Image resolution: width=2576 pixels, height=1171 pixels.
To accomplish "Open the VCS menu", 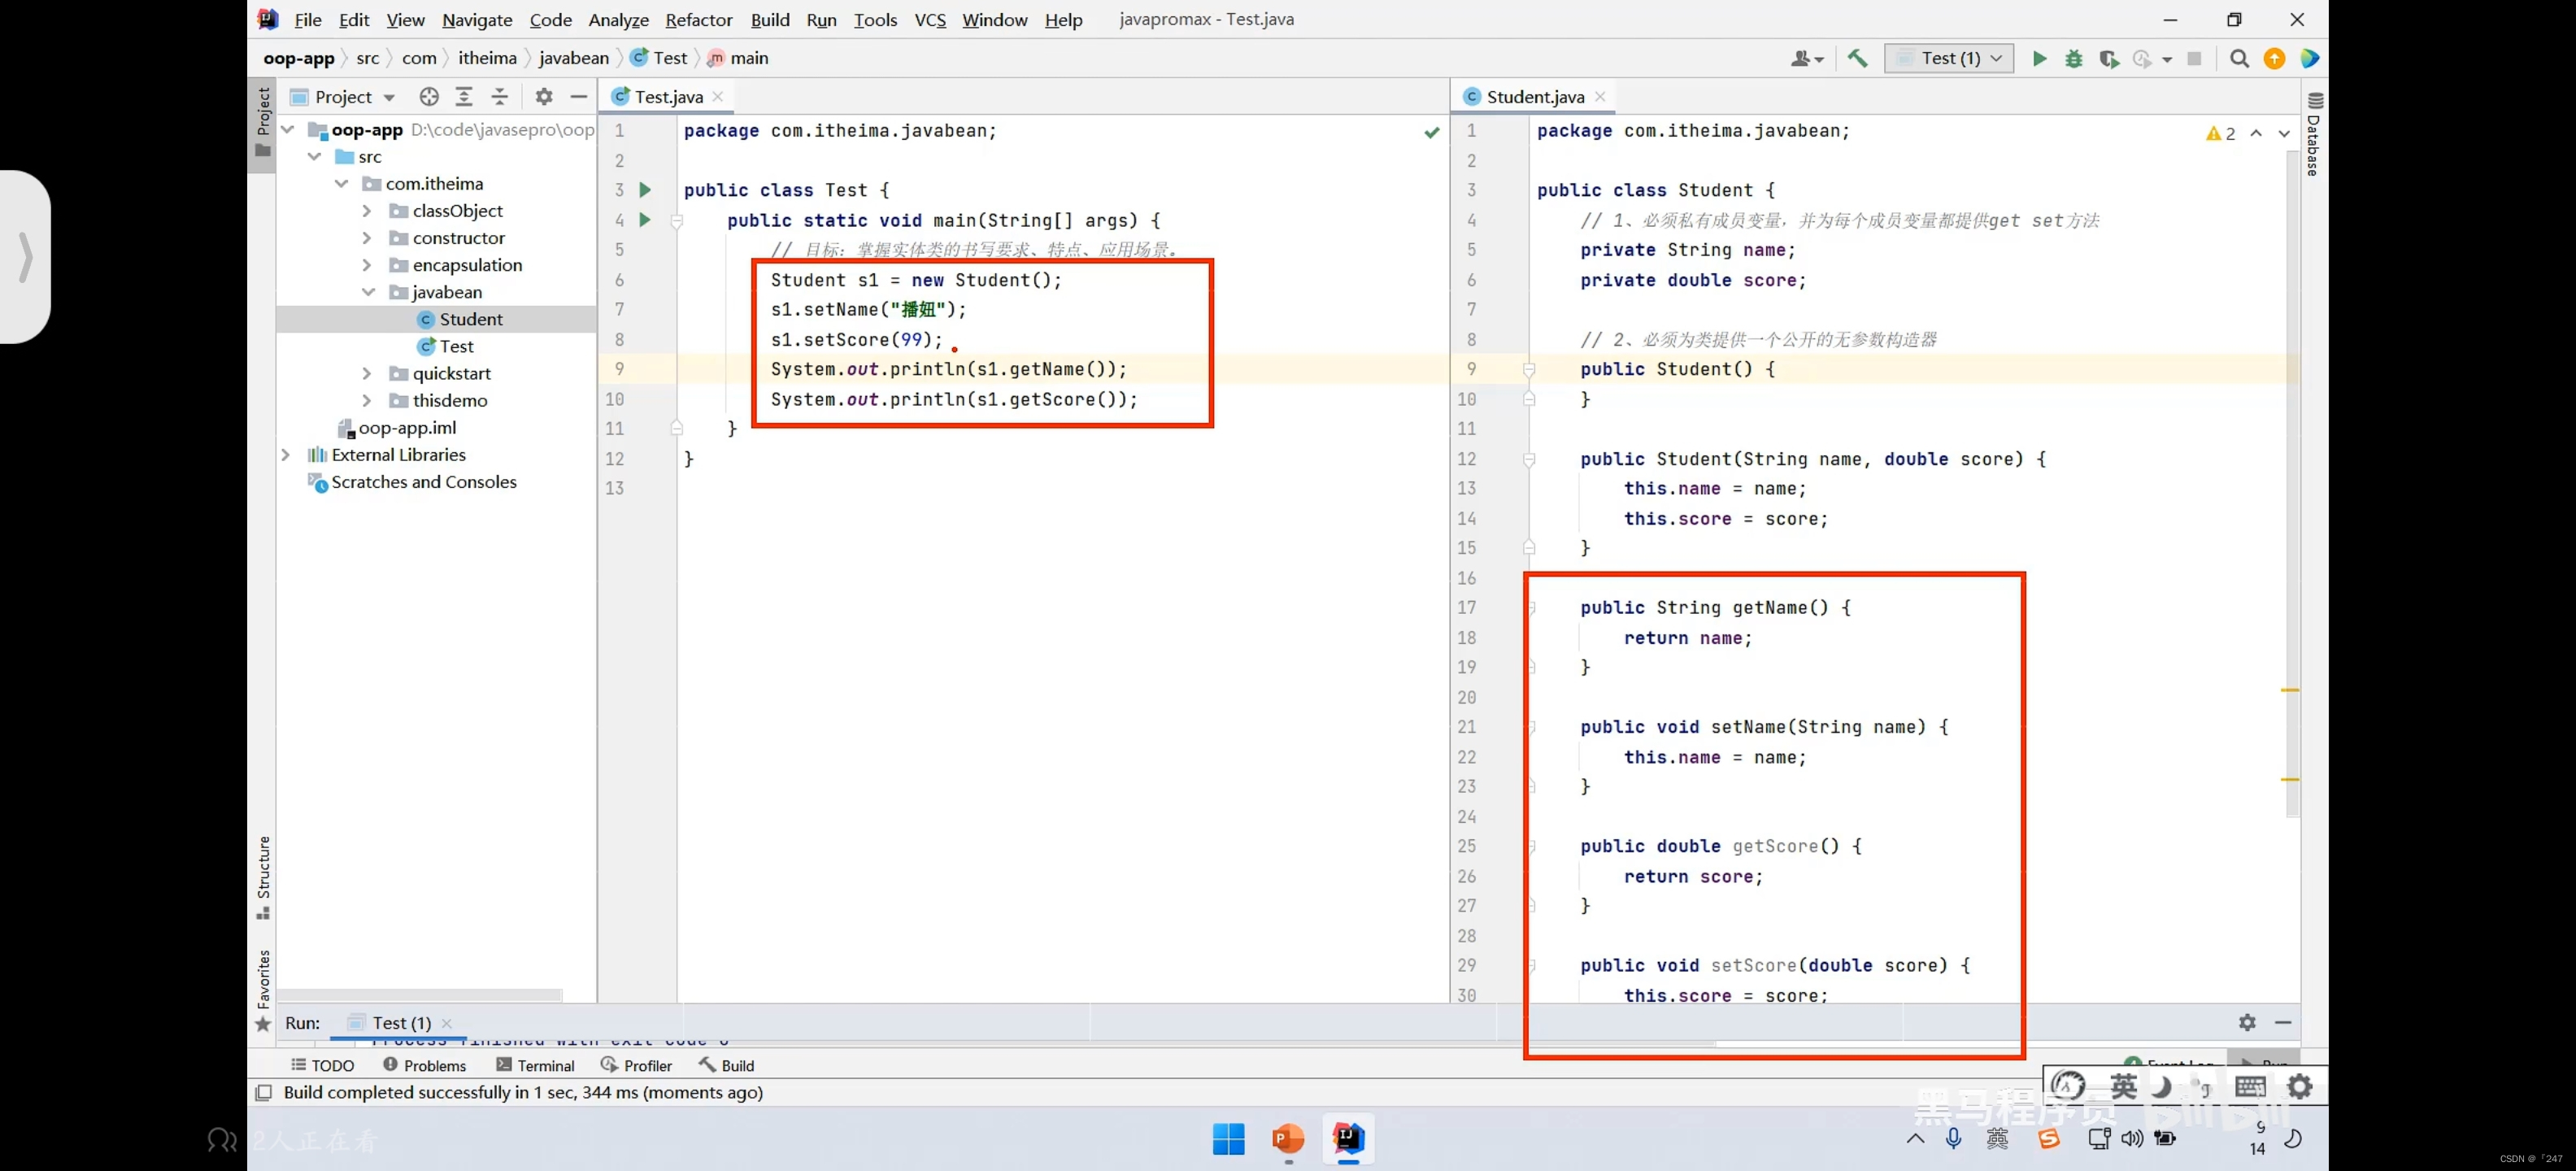I will (930, 19).
